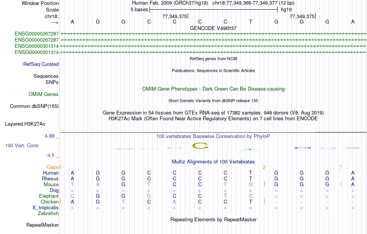This screenshot has width=367, height=234.
Task: Click the 100 Vert. Cons label
Action: tap(22, 146)
